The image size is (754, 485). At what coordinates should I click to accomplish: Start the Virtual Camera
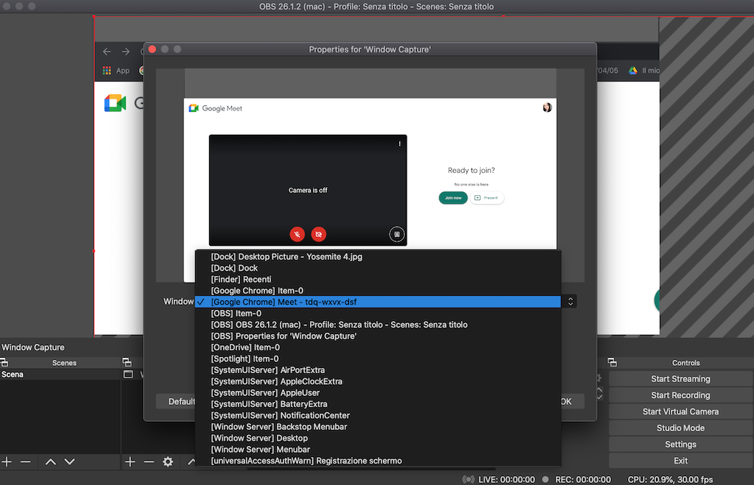tap(680, 411)
